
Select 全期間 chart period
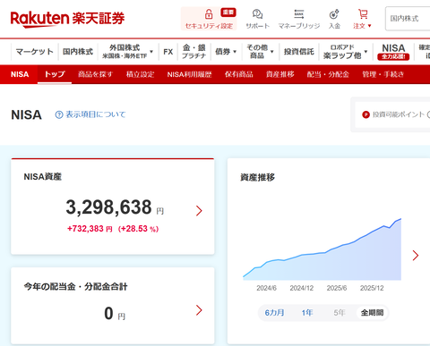point(372,313)
